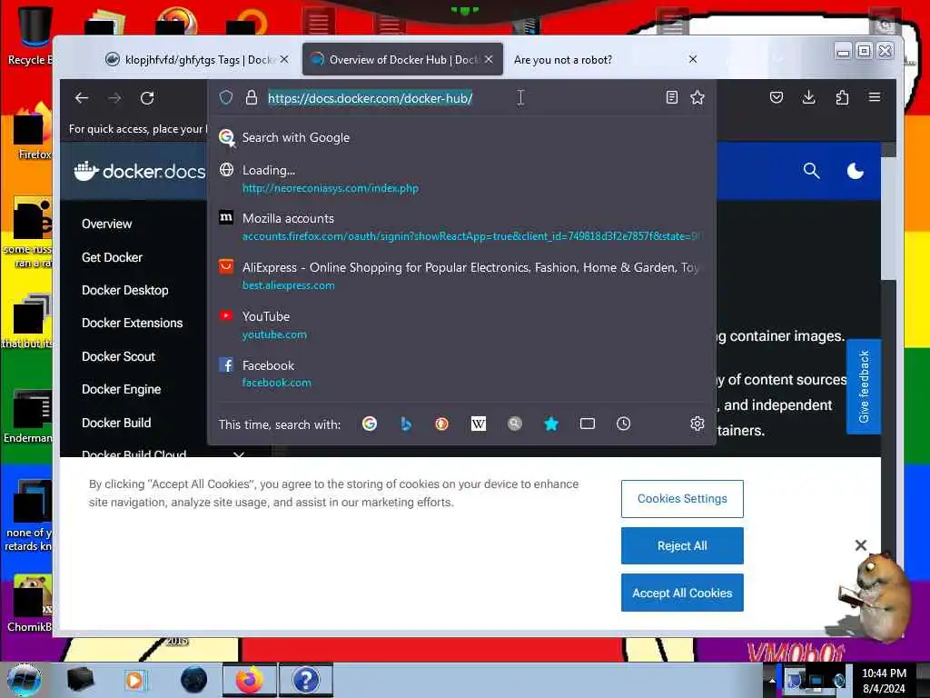Image resolution: width=930 pixels, height=698 pixels.
Task: Open Overview in docs sidebar
Action: pos(107,224)
